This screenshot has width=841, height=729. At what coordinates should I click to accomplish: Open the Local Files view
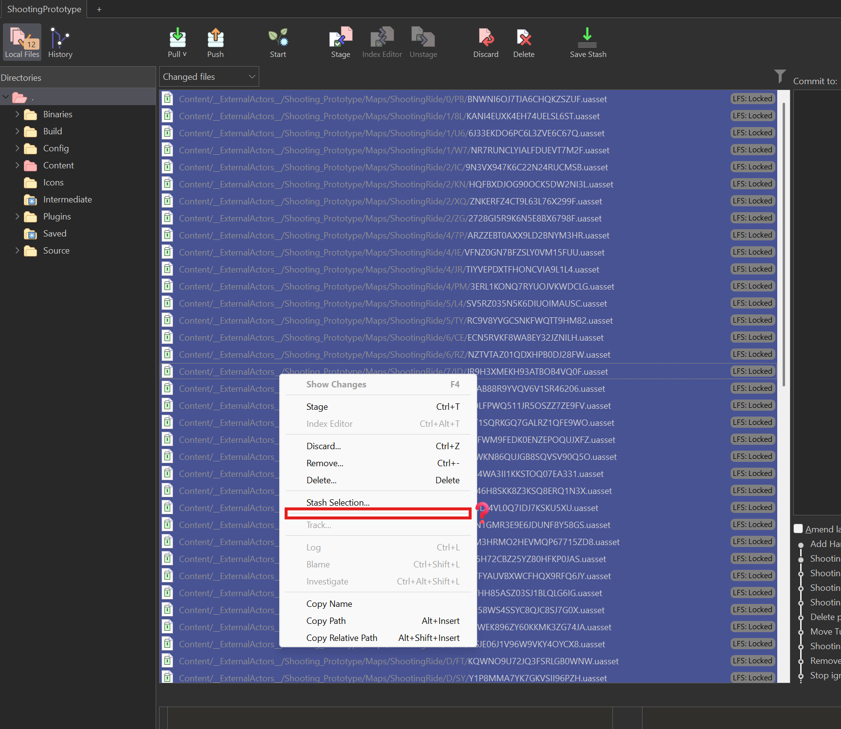pos(22,42)
